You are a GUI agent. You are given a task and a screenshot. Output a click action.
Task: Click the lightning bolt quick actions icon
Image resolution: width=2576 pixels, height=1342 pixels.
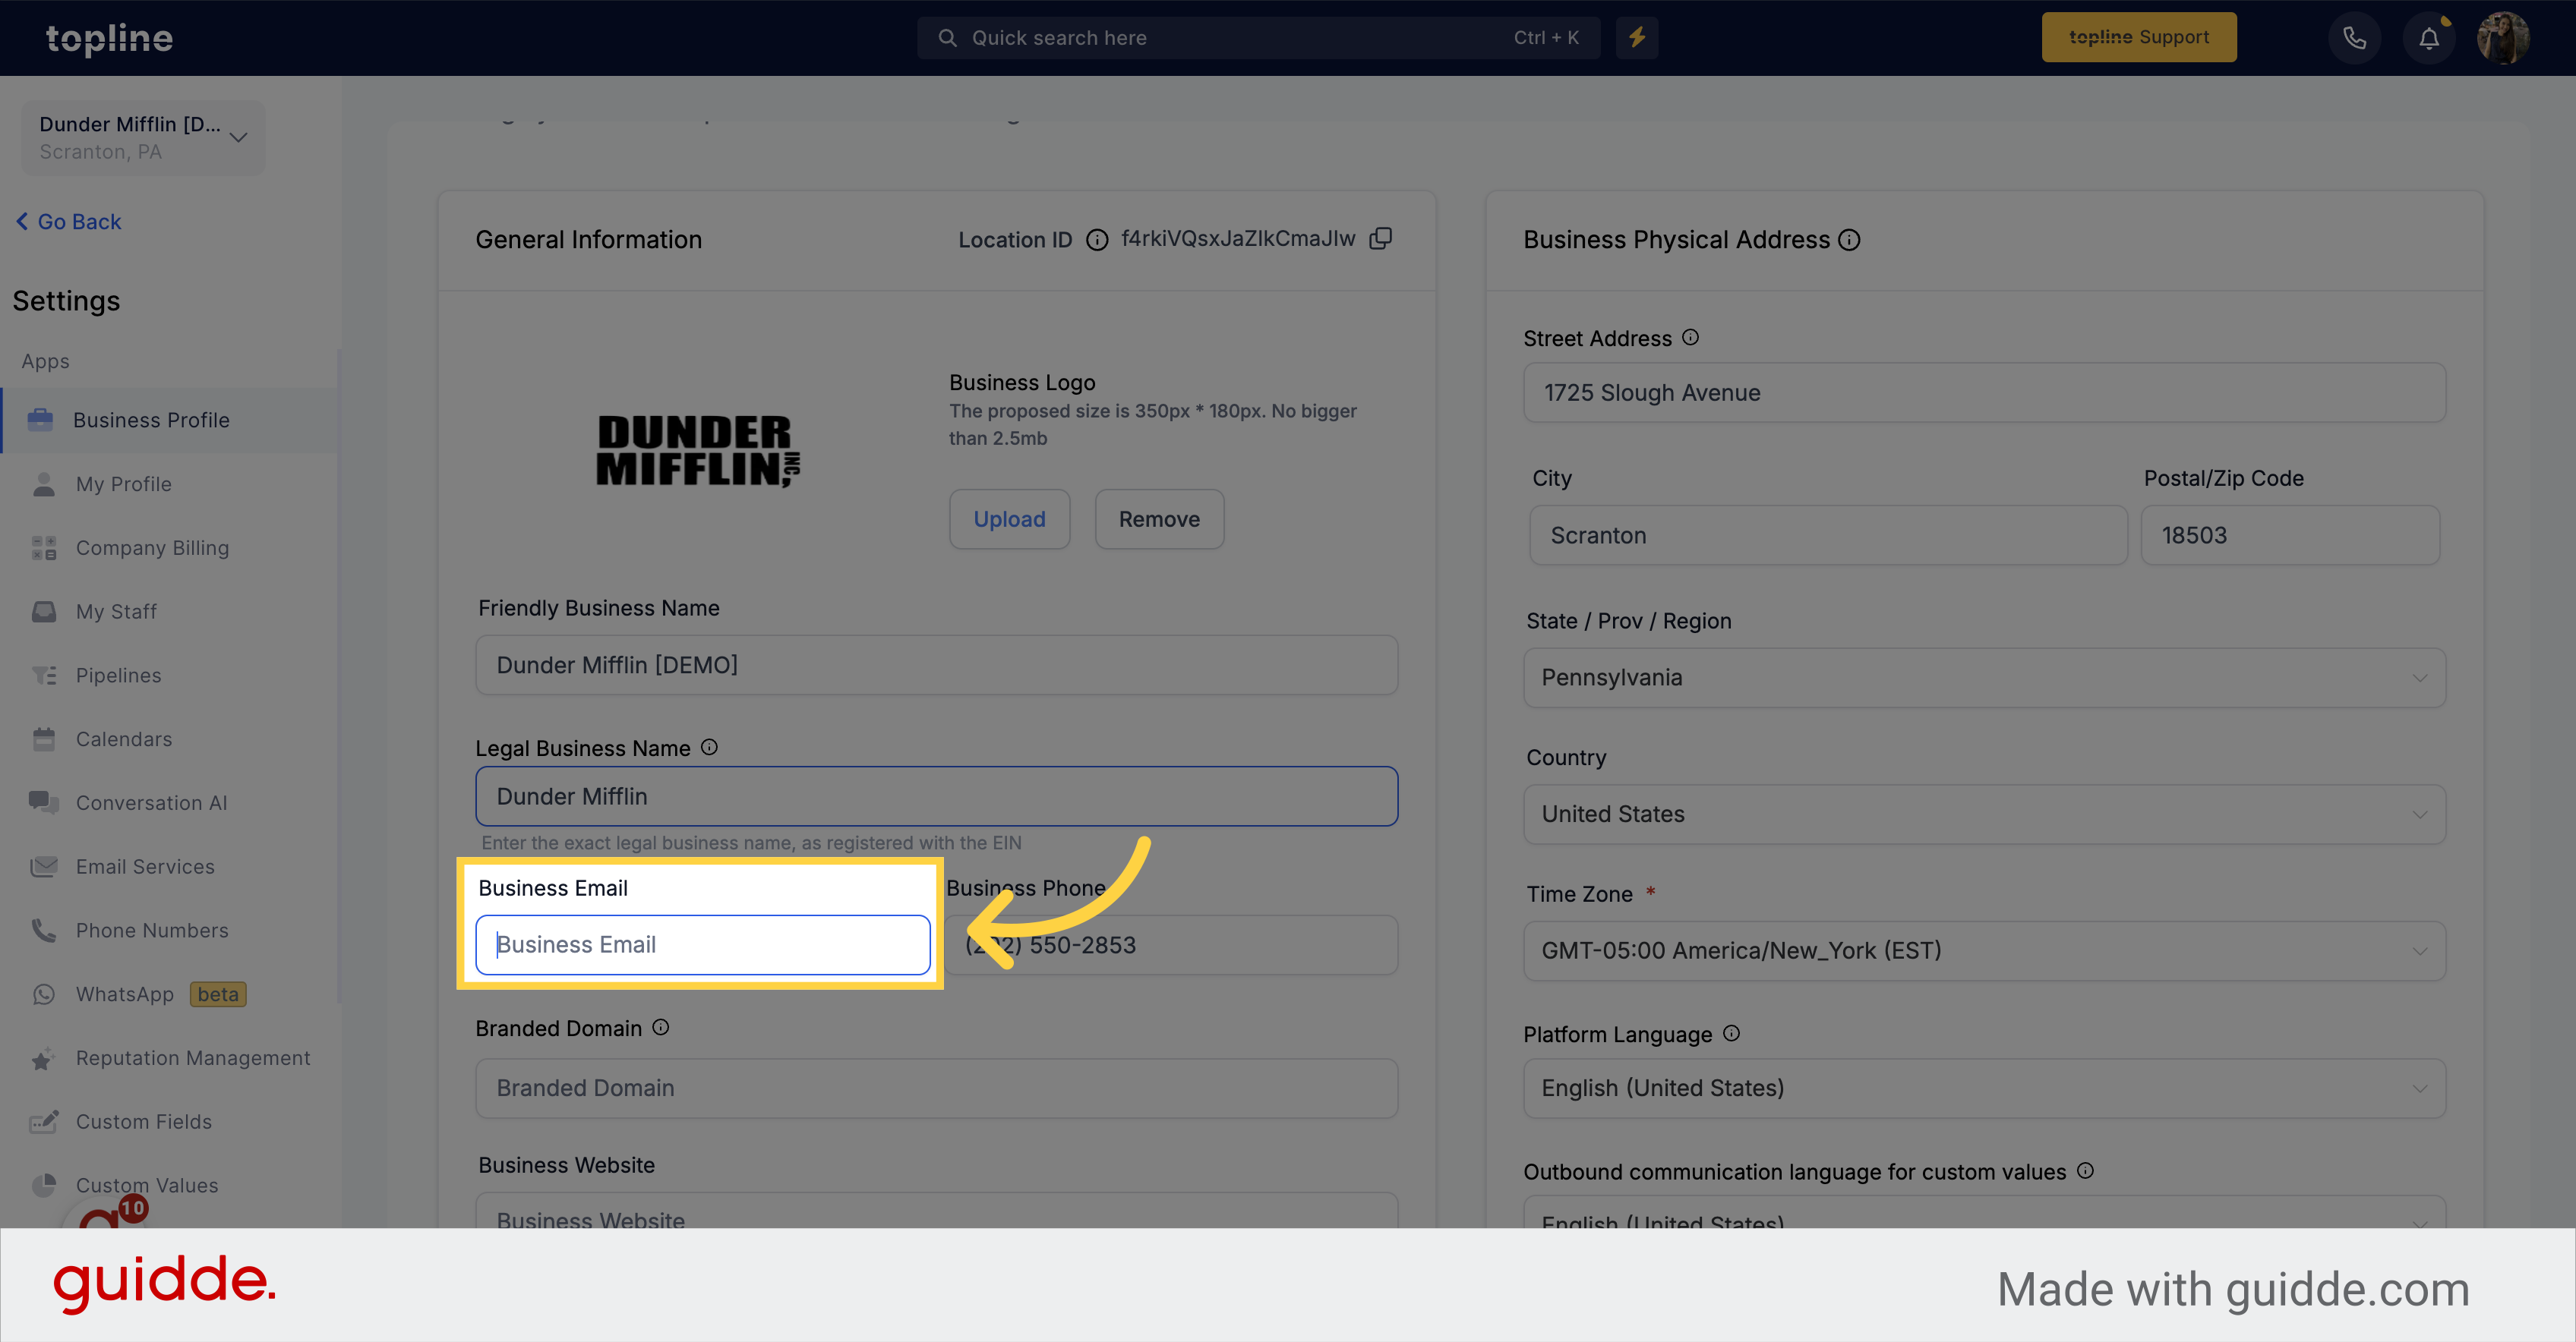[x=1637, y=37]
